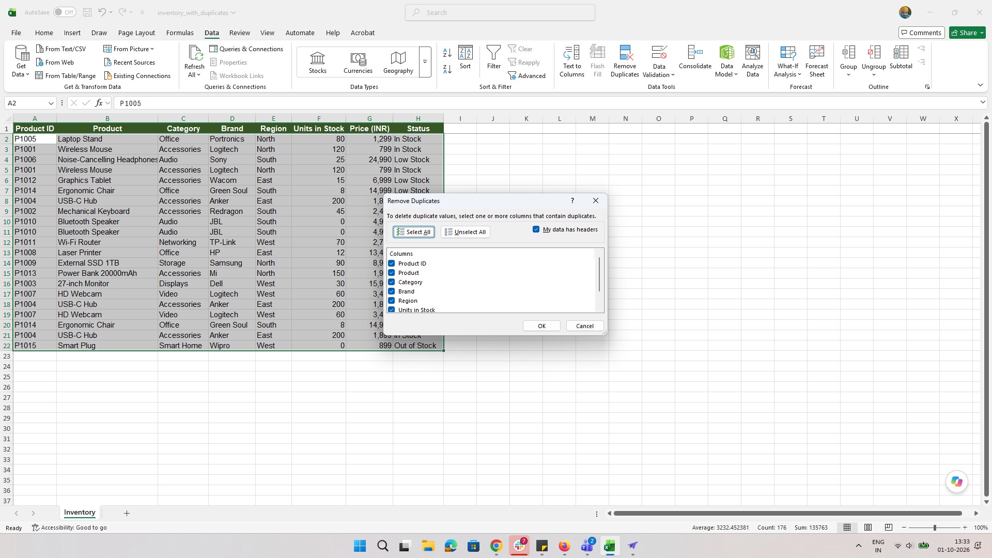
Task: Click Cancel in Remove Duplicates dialog
Action: 585,326
